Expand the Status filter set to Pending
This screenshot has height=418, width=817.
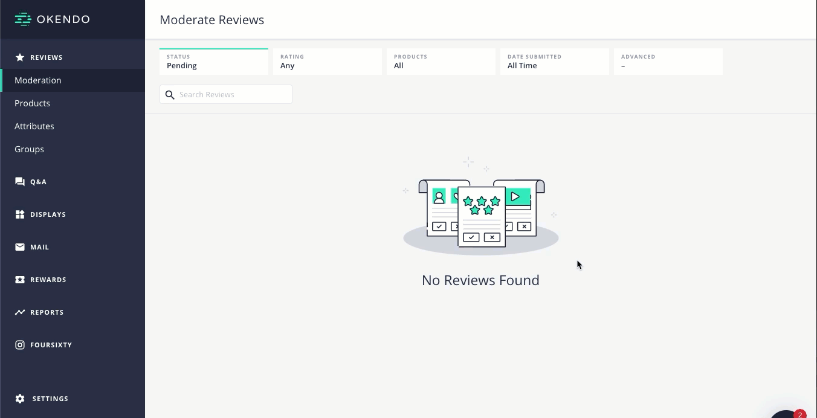point(214,62)
